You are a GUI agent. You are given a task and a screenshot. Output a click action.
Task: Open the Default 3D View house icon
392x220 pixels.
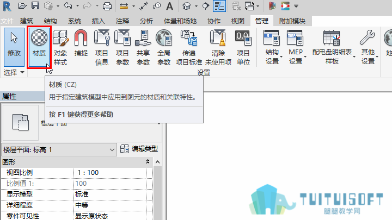tap(187, 6)
